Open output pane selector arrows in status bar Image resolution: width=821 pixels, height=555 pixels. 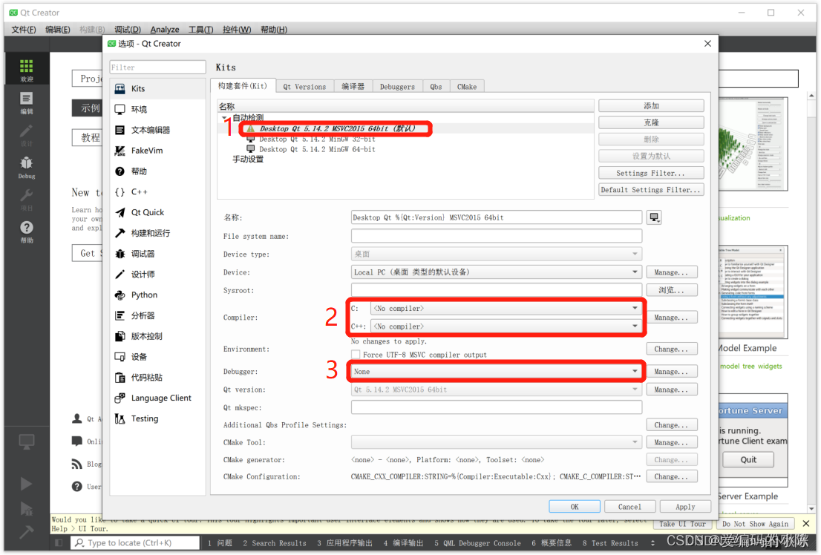pyautogui.click(x=652, y=543)
